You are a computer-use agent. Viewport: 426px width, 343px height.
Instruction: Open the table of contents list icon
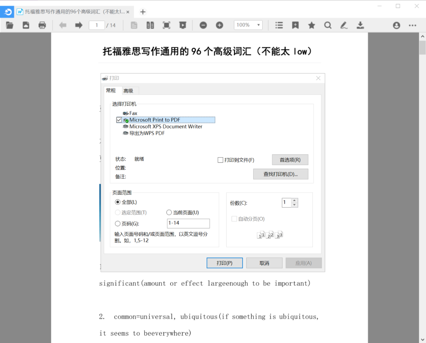(279, 25)
